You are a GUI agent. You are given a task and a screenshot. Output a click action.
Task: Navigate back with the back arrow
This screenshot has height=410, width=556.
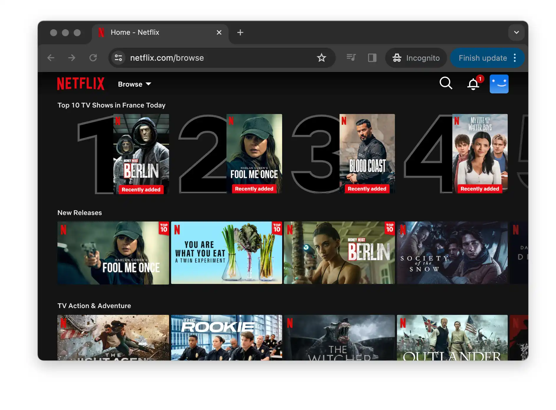tap(51, 58)
